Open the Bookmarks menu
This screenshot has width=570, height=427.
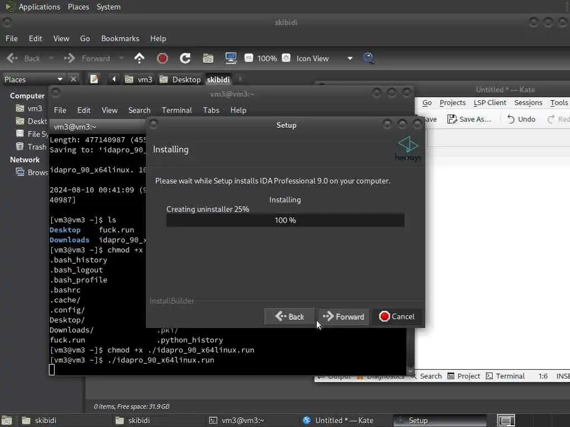(x=120, y=38)
